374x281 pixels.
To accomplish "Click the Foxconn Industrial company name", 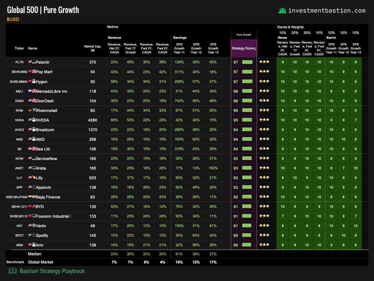I will pos(53,216).
